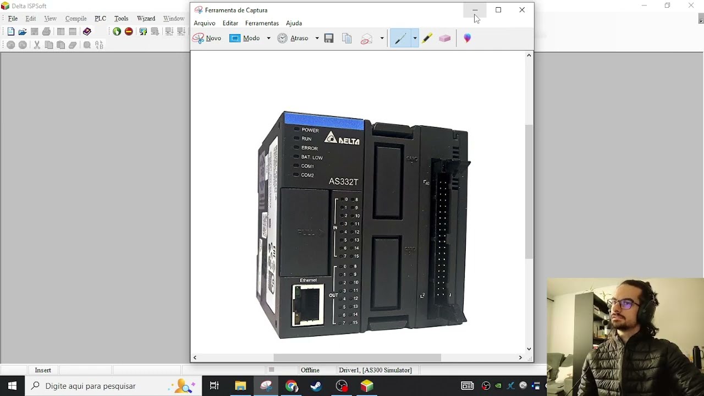Select the pink Eraser tool

(x=445, y=38)
